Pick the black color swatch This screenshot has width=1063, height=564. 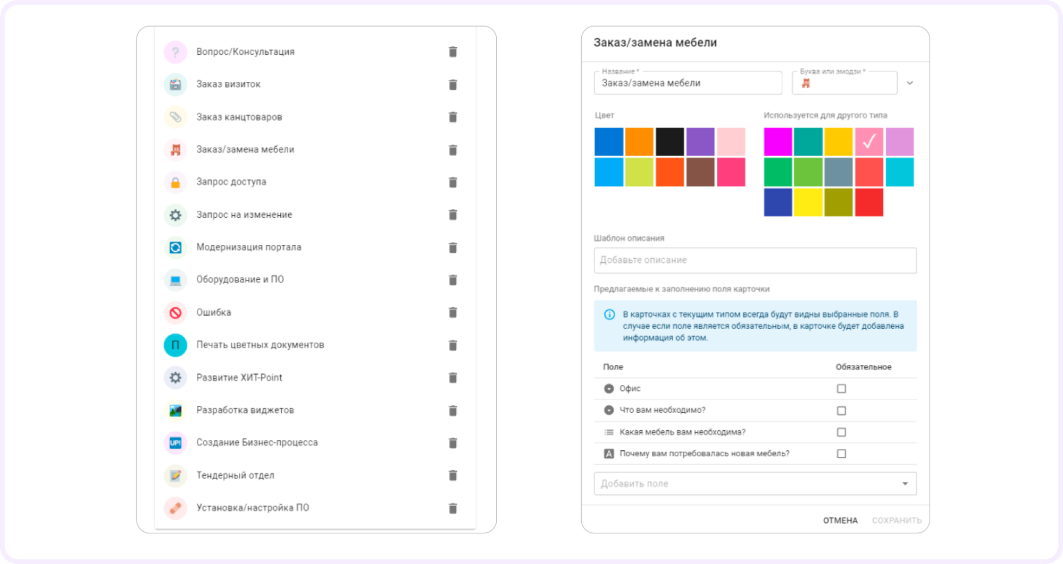tap(669, 142)
